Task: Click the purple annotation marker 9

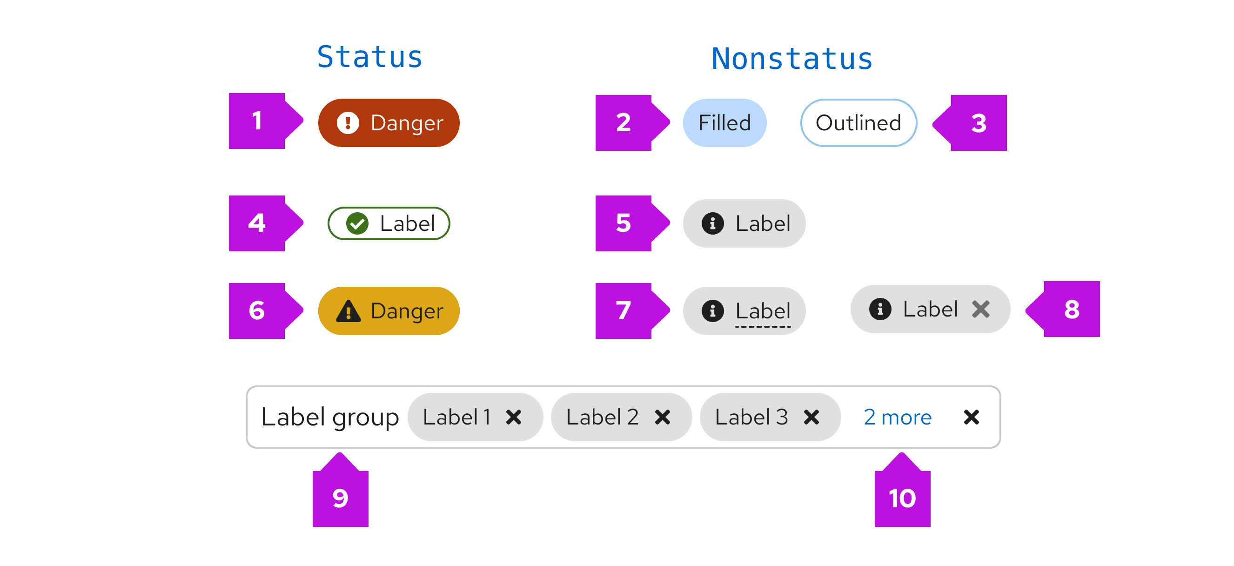Action: click(340, 498)
